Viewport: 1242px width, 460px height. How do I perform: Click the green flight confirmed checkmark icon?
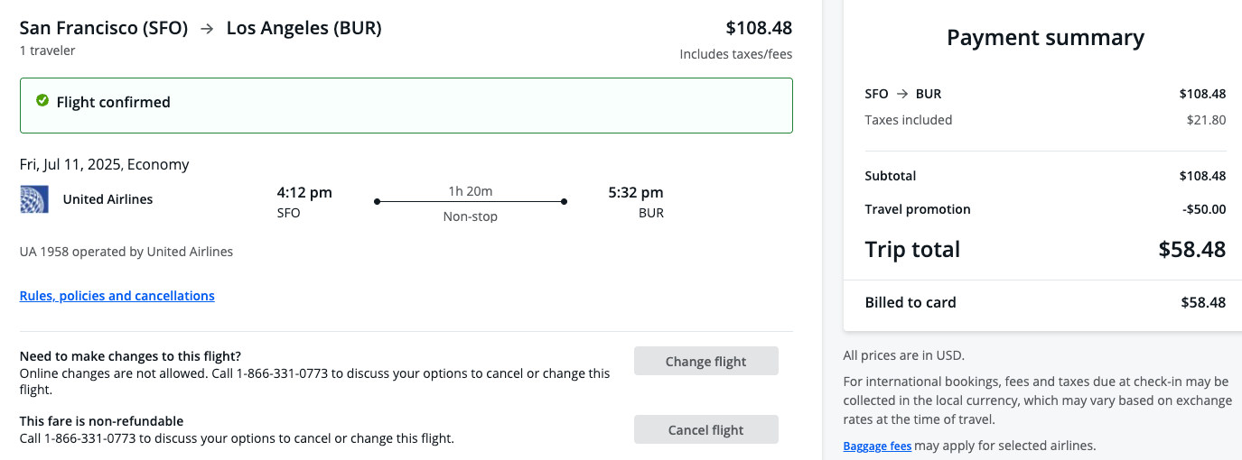(42, 101)
